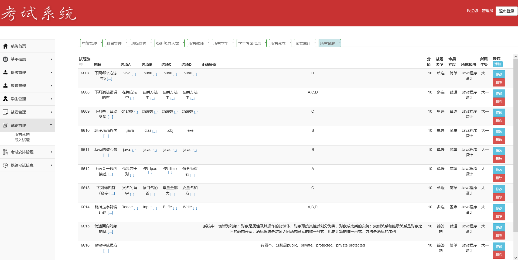Click 删除 for question 6616
Viewport: 518px width, 260px height.
499,255
